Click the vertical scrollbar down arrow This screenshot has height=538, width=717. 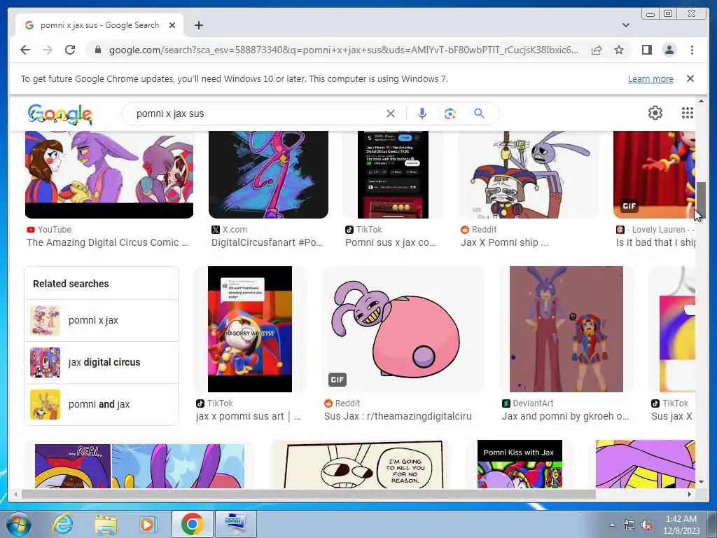click(701, 482)
